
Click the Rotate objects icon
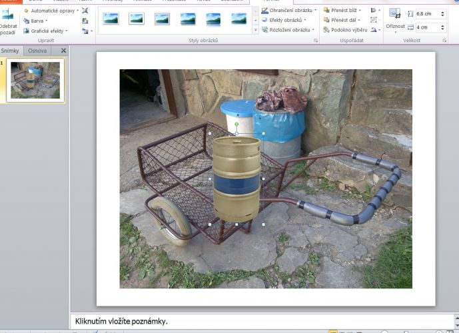[x=375, y=30]
